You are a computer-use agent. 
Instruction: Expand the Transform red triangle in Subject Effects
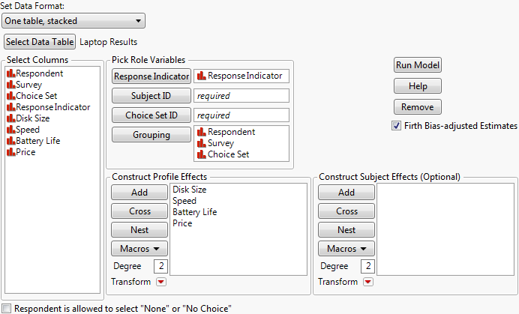click(368, 282)
